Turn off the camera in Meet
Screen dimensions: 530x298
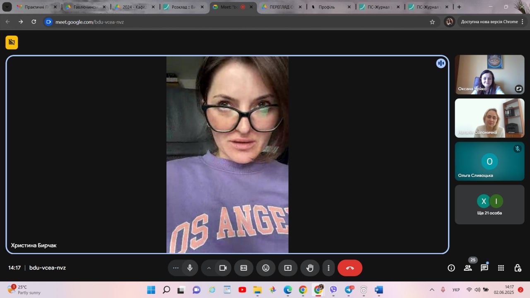(x=223, y=268)
